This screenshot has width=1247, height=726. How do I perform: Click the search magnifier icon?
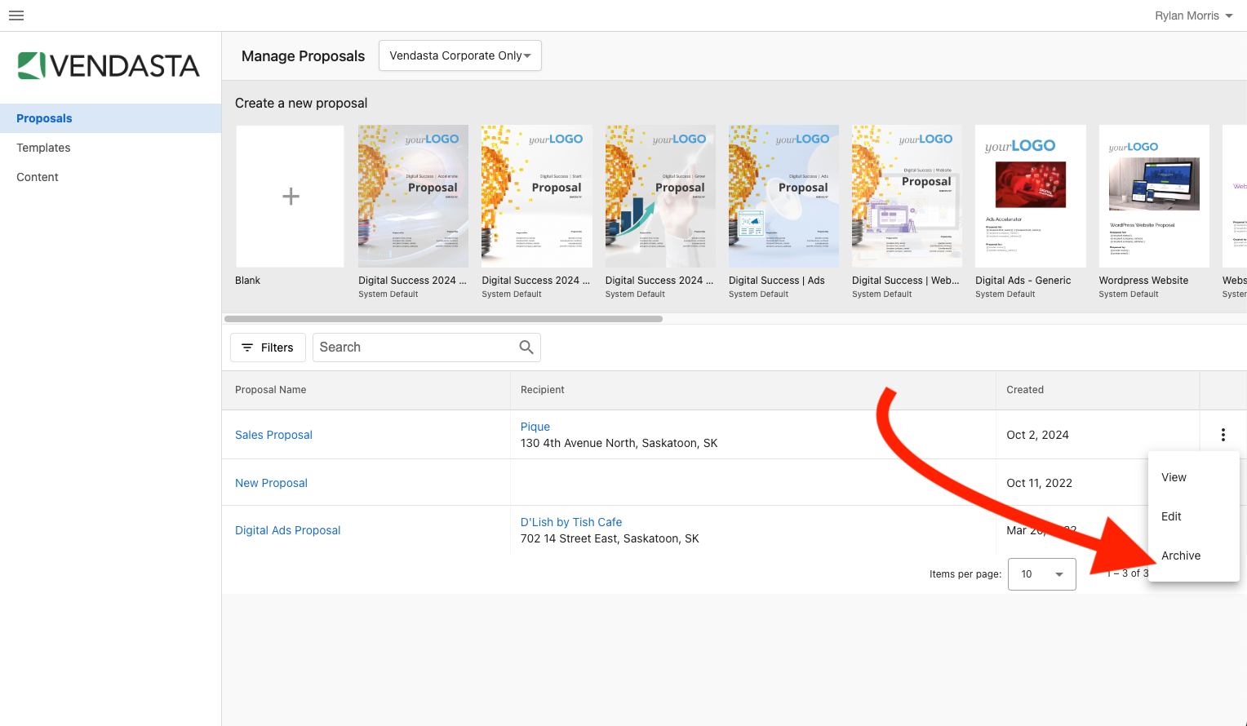(526, 348)
